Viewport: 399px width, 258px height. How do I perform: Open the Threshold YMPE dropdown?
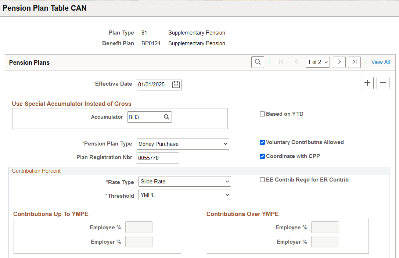pyautogui.click(x=185, y=195)
